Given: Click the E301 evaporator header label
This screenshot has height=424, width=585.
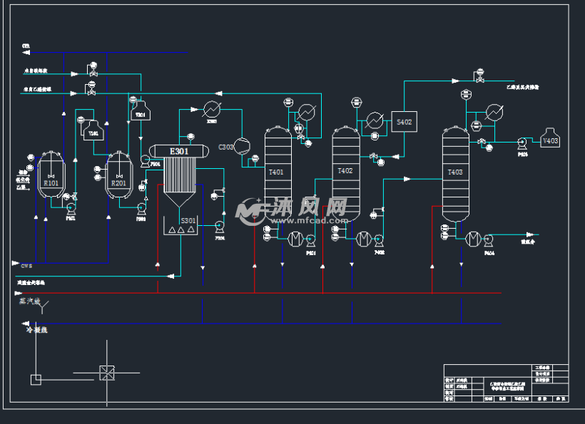Looking at the screenshot, I should point(179,151).
